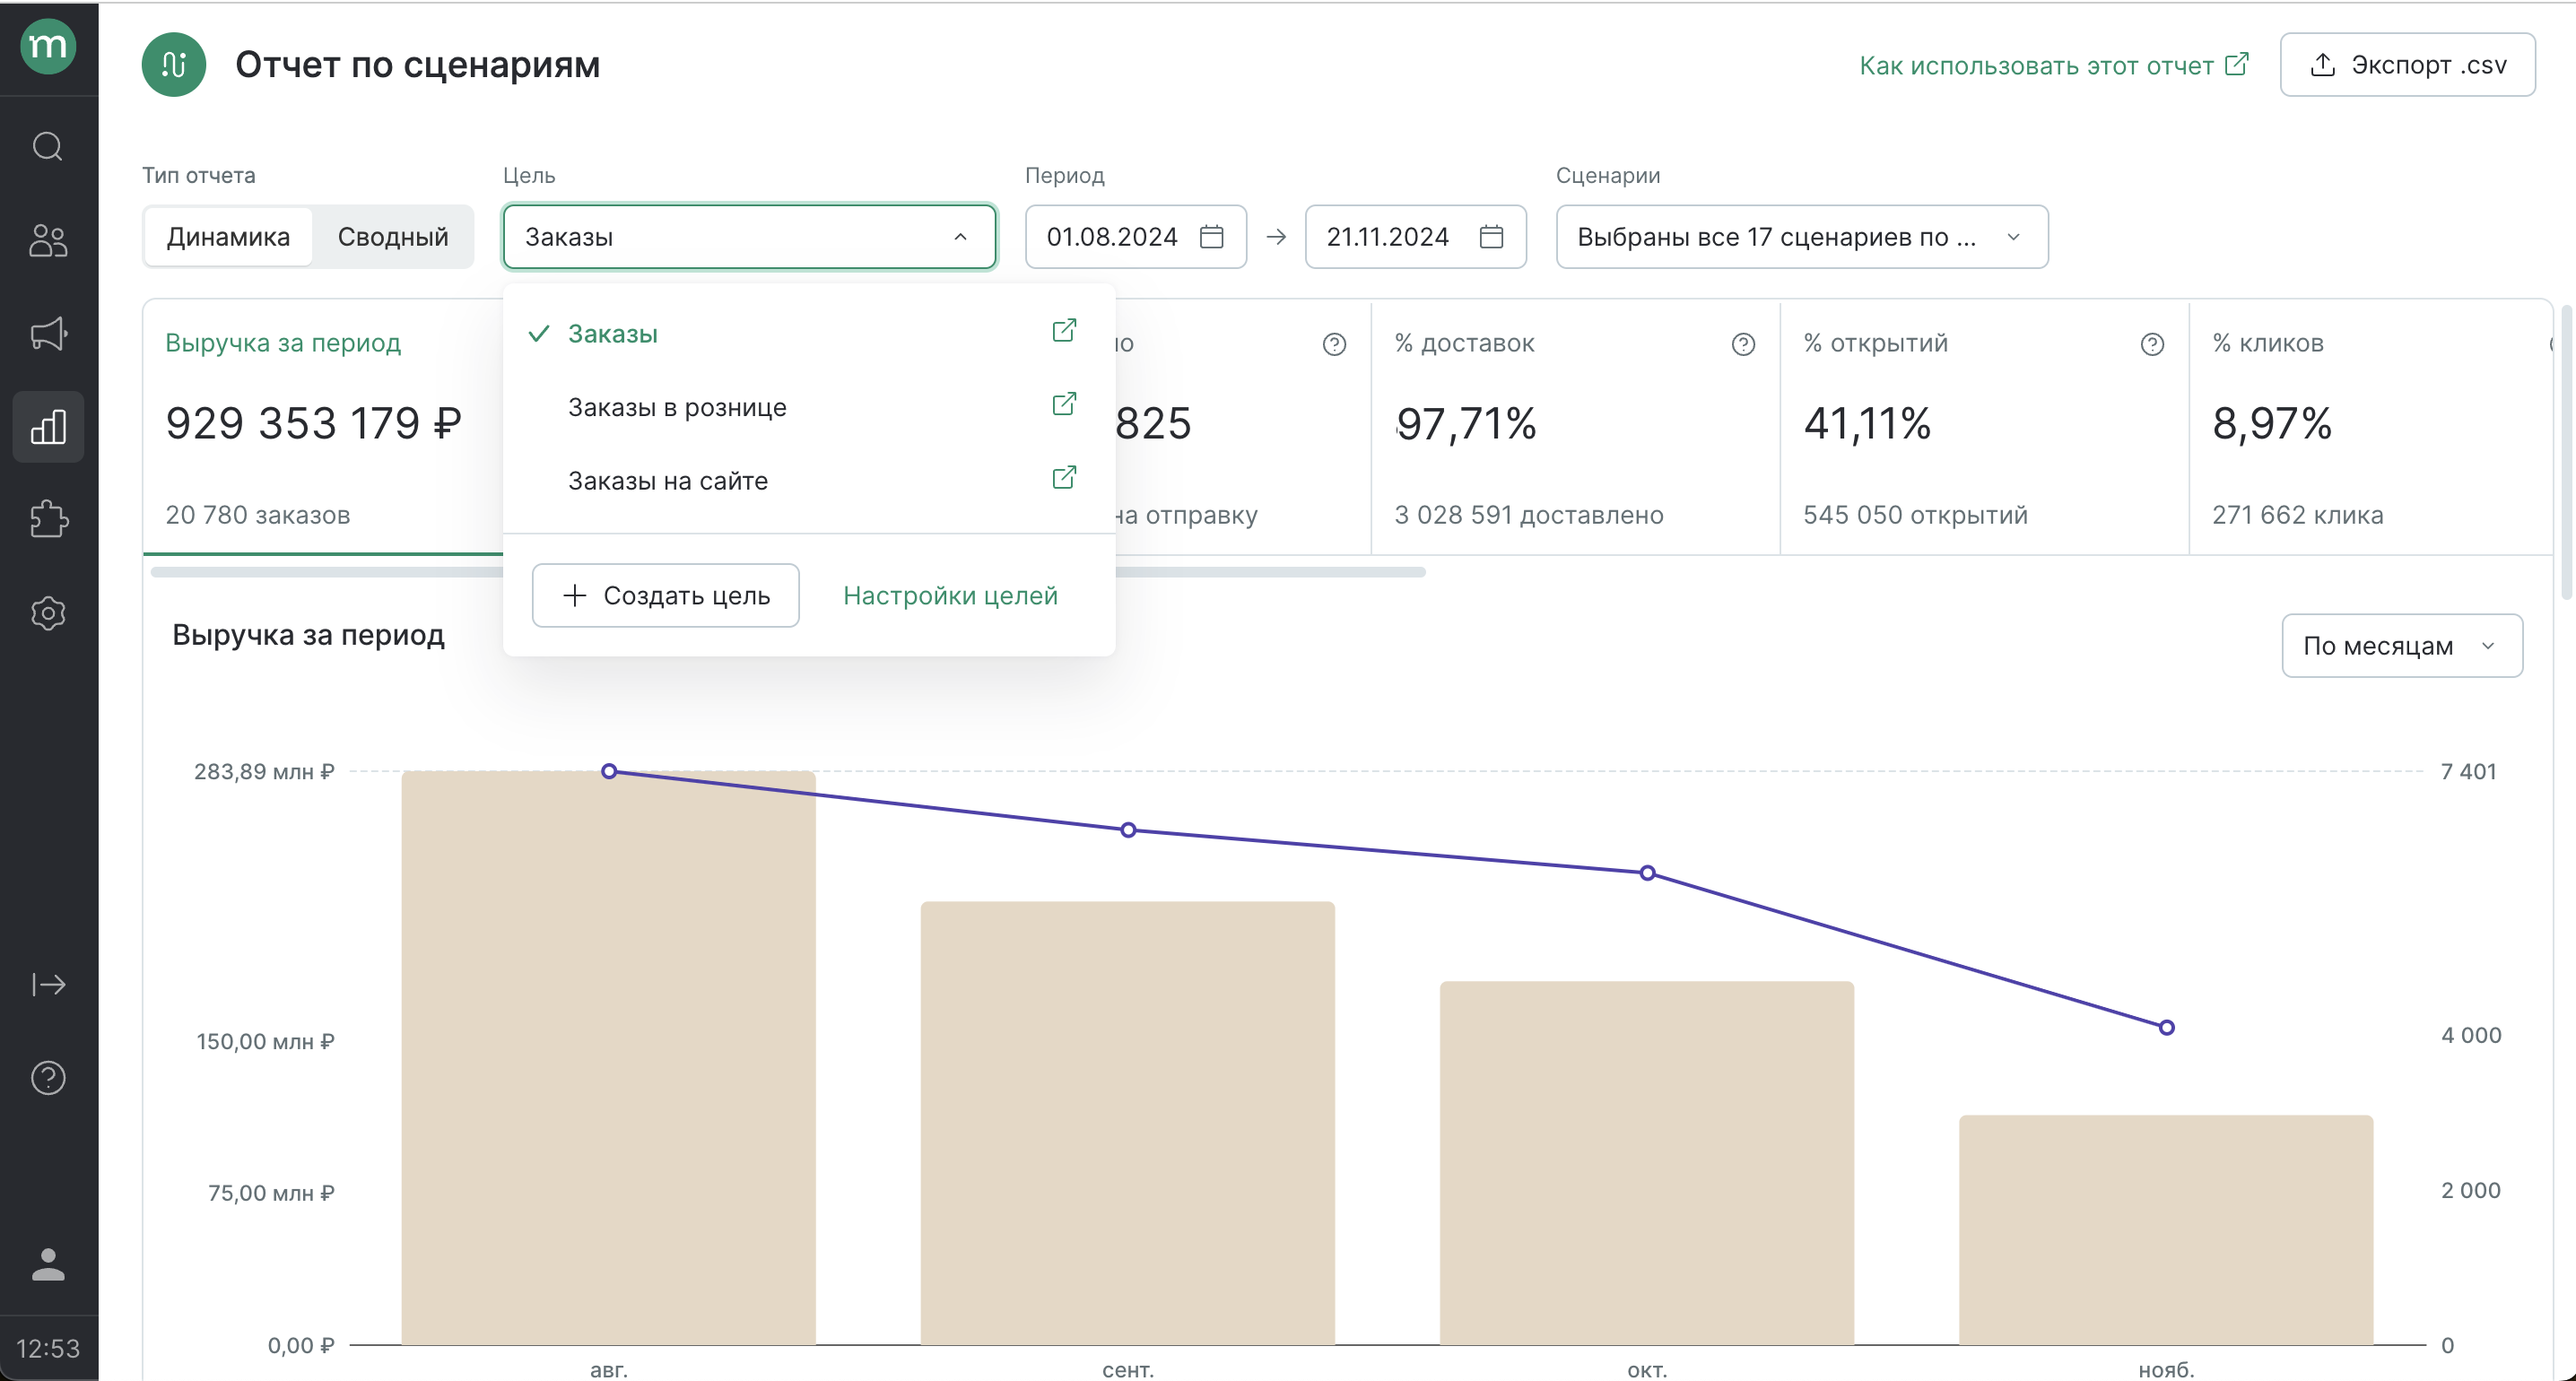Click the scenario report header icon
The height and width of the screenshot is (1381, 2576).
[174, 65]
